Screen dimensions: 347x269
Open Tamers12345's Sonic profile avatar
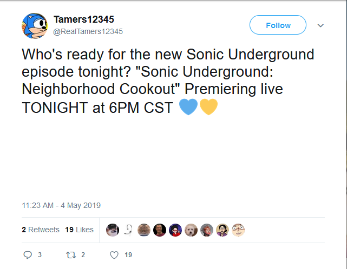(35, 25)
